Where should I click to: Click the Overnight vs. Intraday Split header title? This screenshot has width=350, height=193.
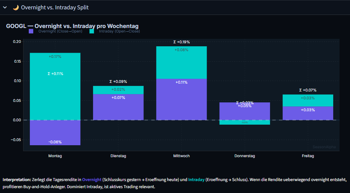tap(55, 7)
